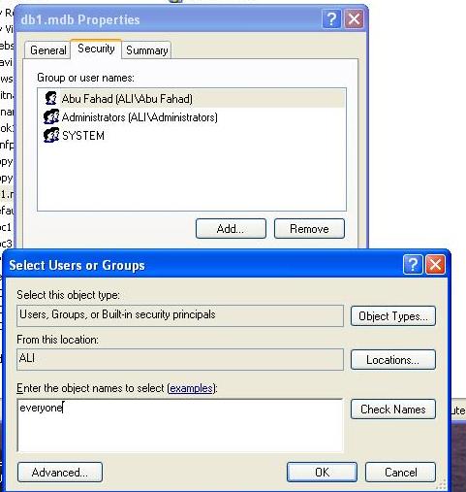Image resolution: width=466 pixels, height=492 pixels.
Task: Select Administrators (ALI\Administrators) entry
Action: (x=140, y=117)
